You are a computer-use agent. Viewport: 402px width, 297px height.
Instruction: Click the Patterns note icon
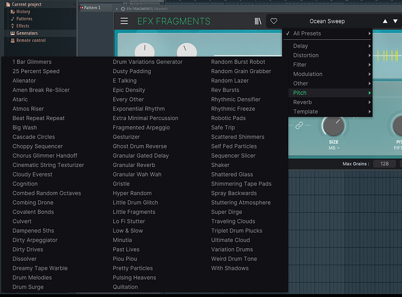[13, 18]
